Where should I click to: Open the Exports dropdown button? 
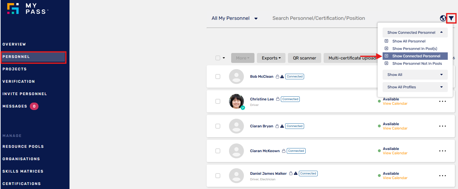click(271, 58)
